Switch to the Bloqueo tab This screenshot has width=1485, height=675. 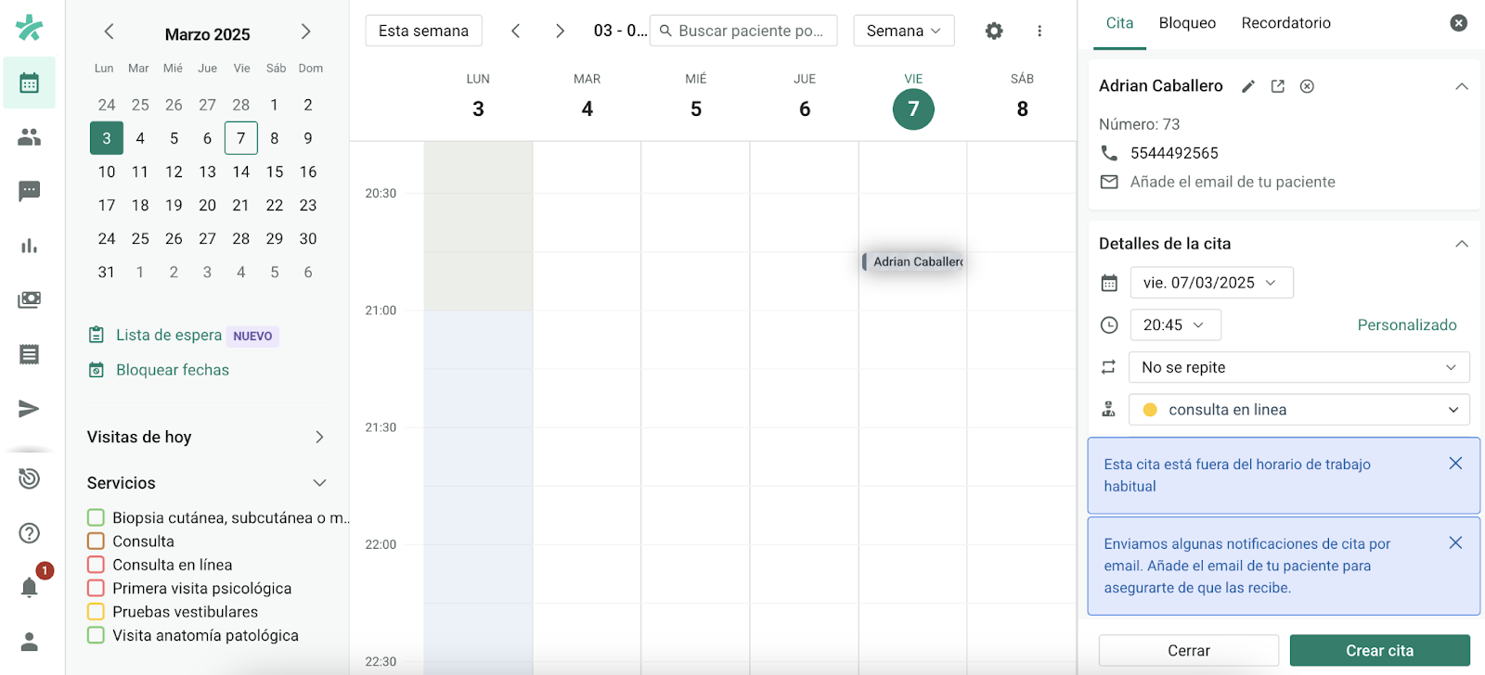[x=1187, y=22]
